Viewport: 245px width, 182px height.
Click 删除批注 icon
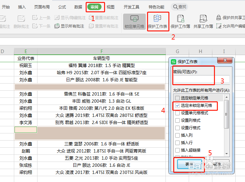point(21,18)
